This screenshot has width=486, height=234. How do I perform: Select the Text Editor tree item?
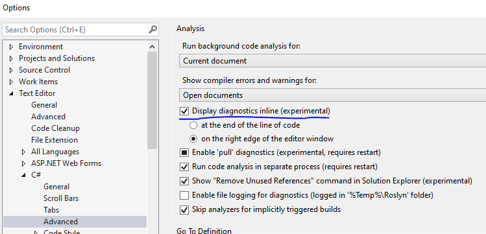37,93
